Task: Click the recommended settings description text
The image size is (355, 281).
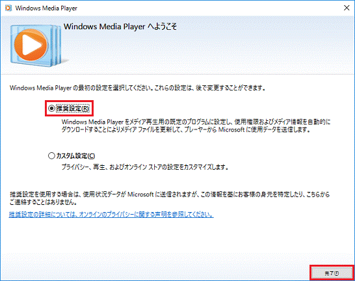Action: [196, 126]
